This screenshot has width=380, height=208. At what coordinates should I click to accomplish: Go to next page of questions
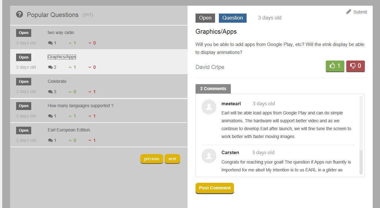click(172, 159)
